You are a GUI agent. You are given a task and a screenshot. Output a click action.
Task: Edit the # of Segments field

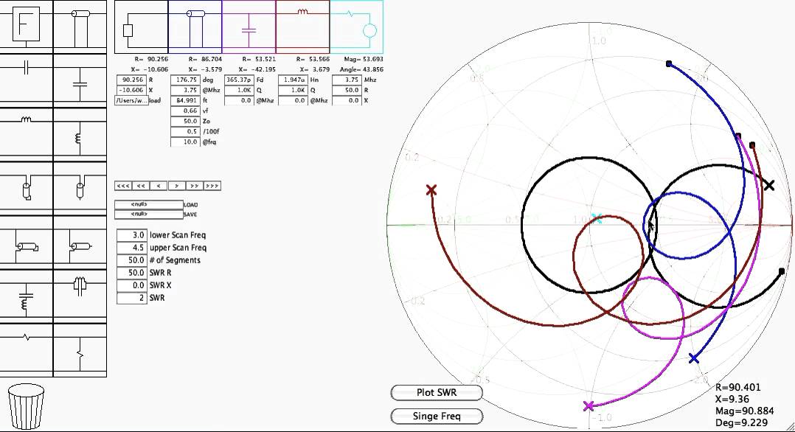click(x=132, y=260)
